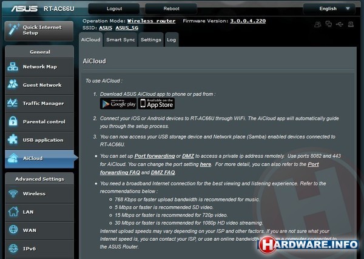Click the network clients status icon

tap(329, 24)
